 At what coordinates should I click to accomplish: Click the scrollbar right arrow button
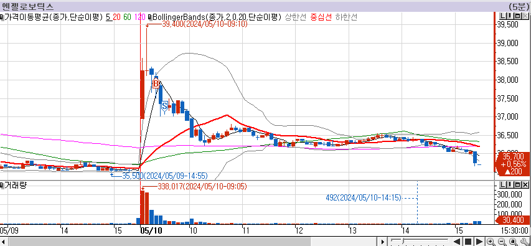click(x=383, y=242)
